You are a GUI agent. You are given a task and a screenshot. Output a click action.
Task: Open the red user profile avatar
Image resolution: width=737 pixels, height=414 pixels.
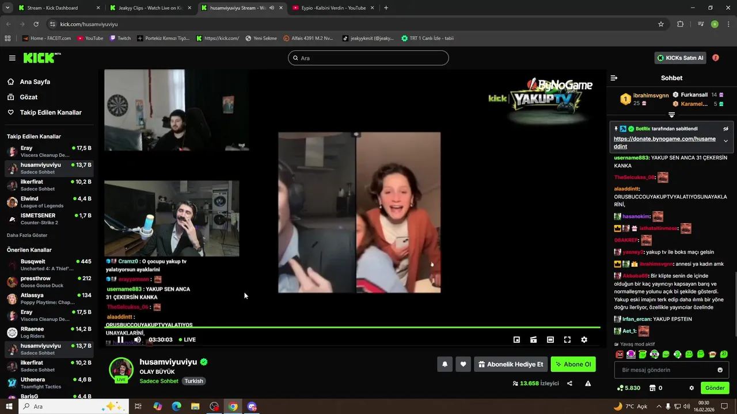716,58
